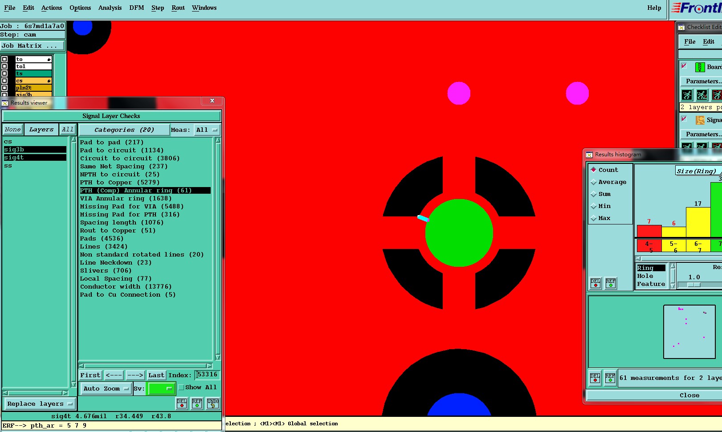Viewport: 722px width, 432px height.
Task: Toggle visibility box of 'to1' layer
Action: [x=4, y=66]
